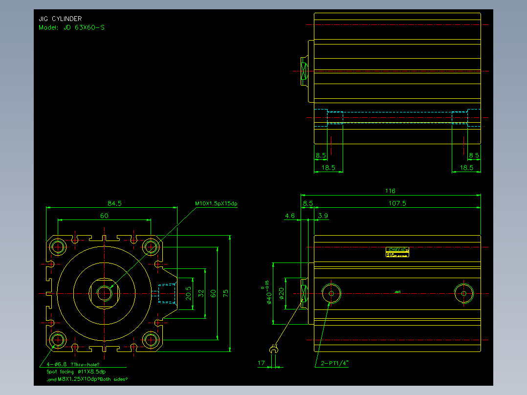Select the 4.6 dimension value
The width and height of the screenshot is (527, 395).
point(290,216)
